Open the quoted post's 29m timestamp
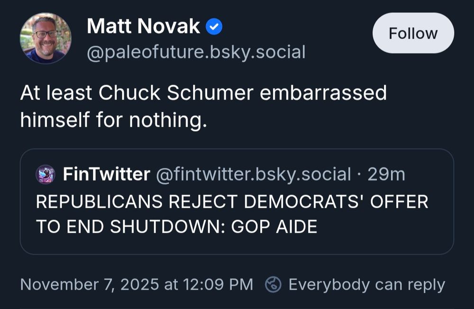Image resolution: width=474 pixels, height=309 pixels. [x=386, y=175]
